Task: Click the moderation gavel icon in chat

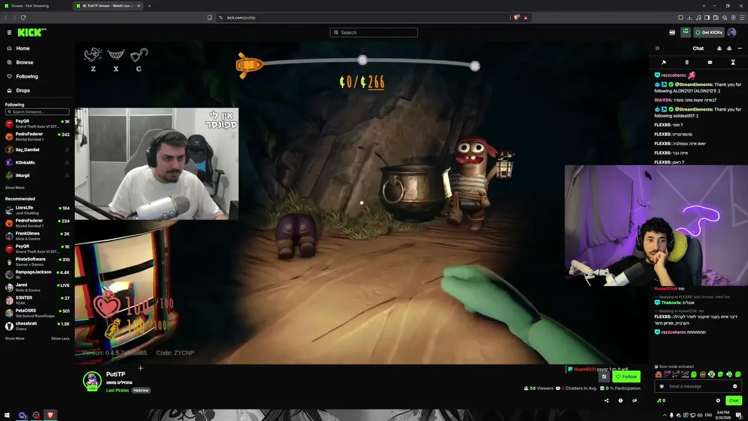Action: tap(664, 63)
